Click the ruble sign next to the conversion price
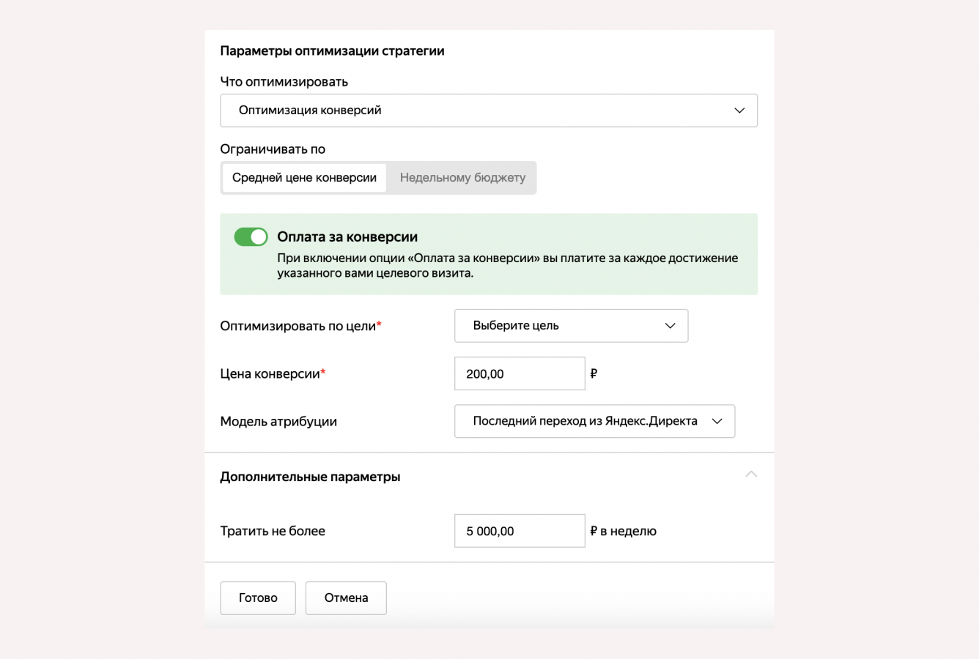This screenshot has width=979, height=659. coord(594,373)
